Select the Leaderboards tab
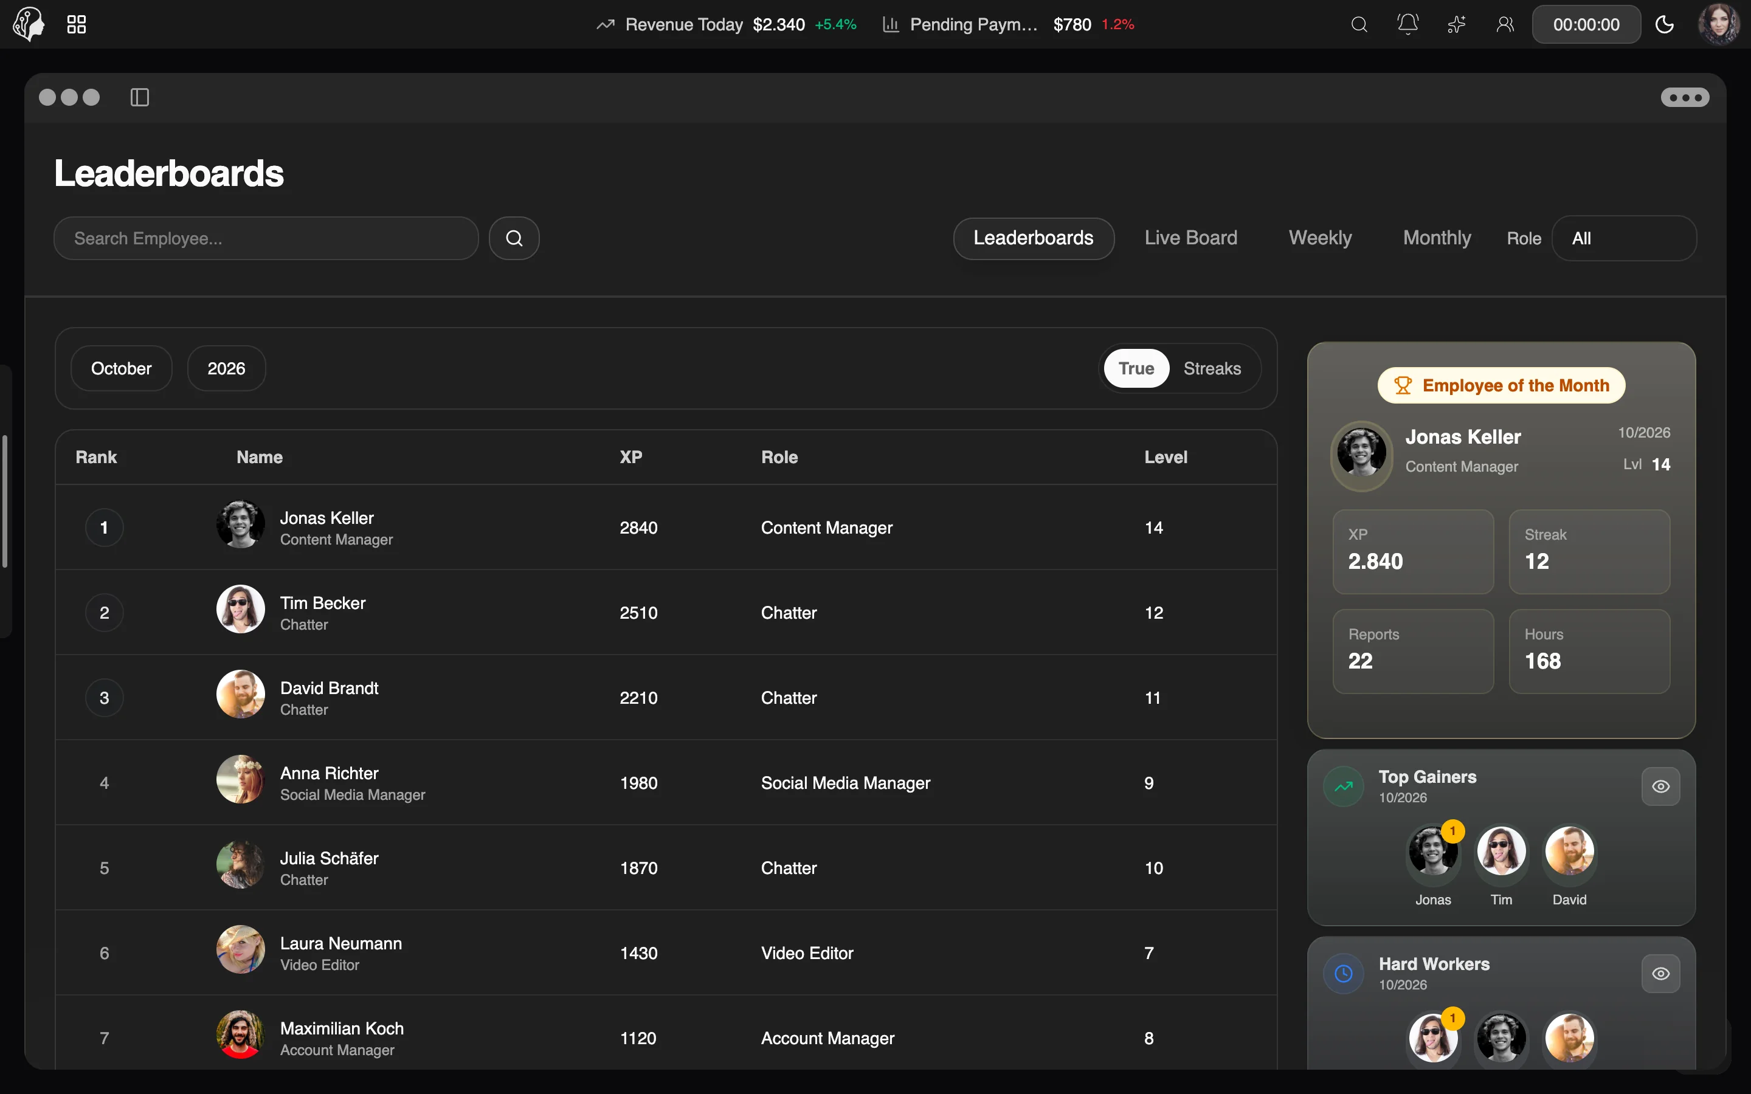 point(1033,238)
